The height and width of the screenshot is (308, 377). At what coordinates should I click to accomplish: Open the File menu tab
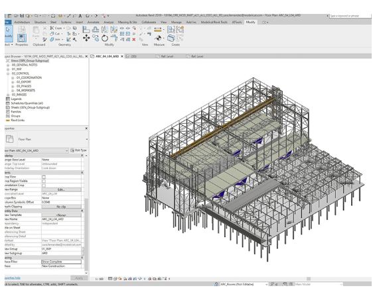tap(8, 22)
